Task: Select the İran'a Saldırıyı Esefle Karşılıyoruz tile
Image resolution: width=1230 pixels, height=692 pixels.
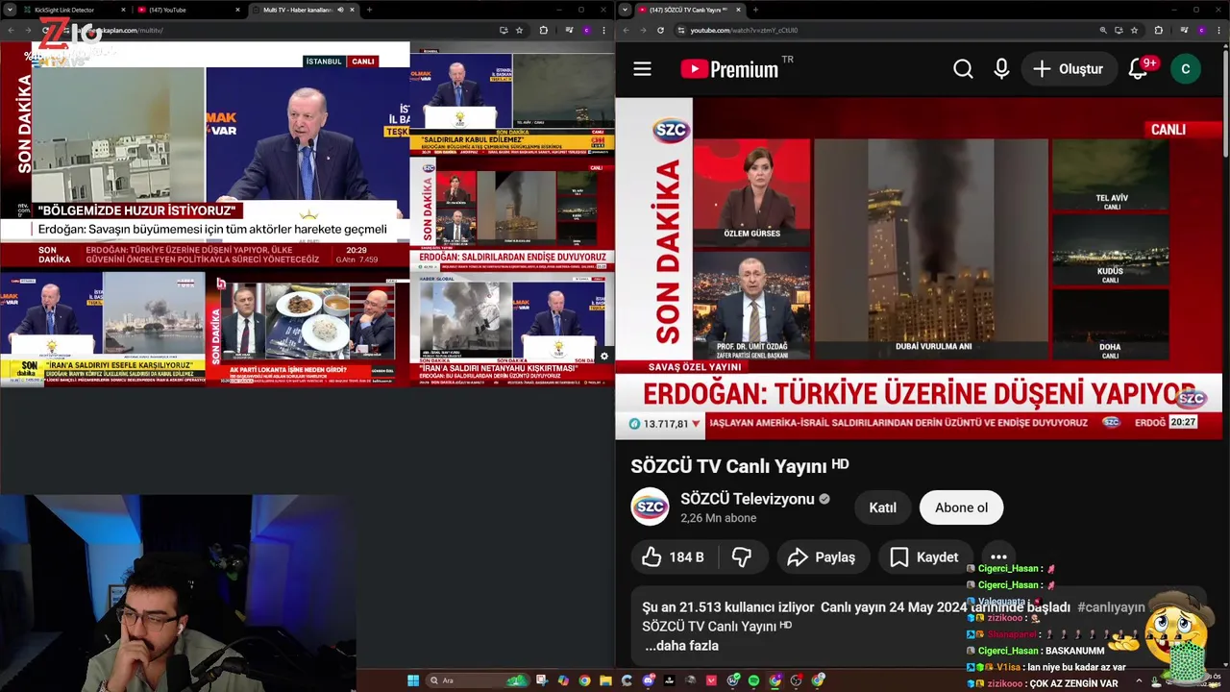Action: (x=102, y=329)
